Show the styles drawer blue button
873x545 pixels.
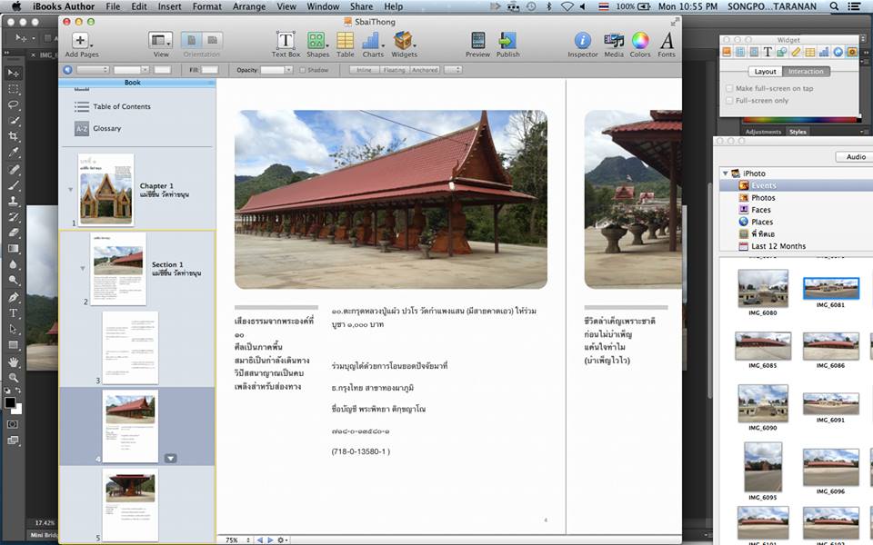67,70
